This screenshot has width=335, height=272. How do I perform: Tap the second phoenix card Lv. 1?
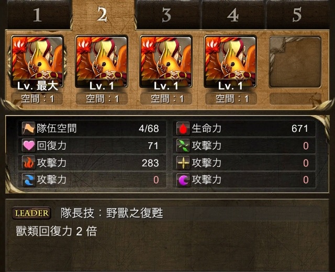(x=102, y=62)
